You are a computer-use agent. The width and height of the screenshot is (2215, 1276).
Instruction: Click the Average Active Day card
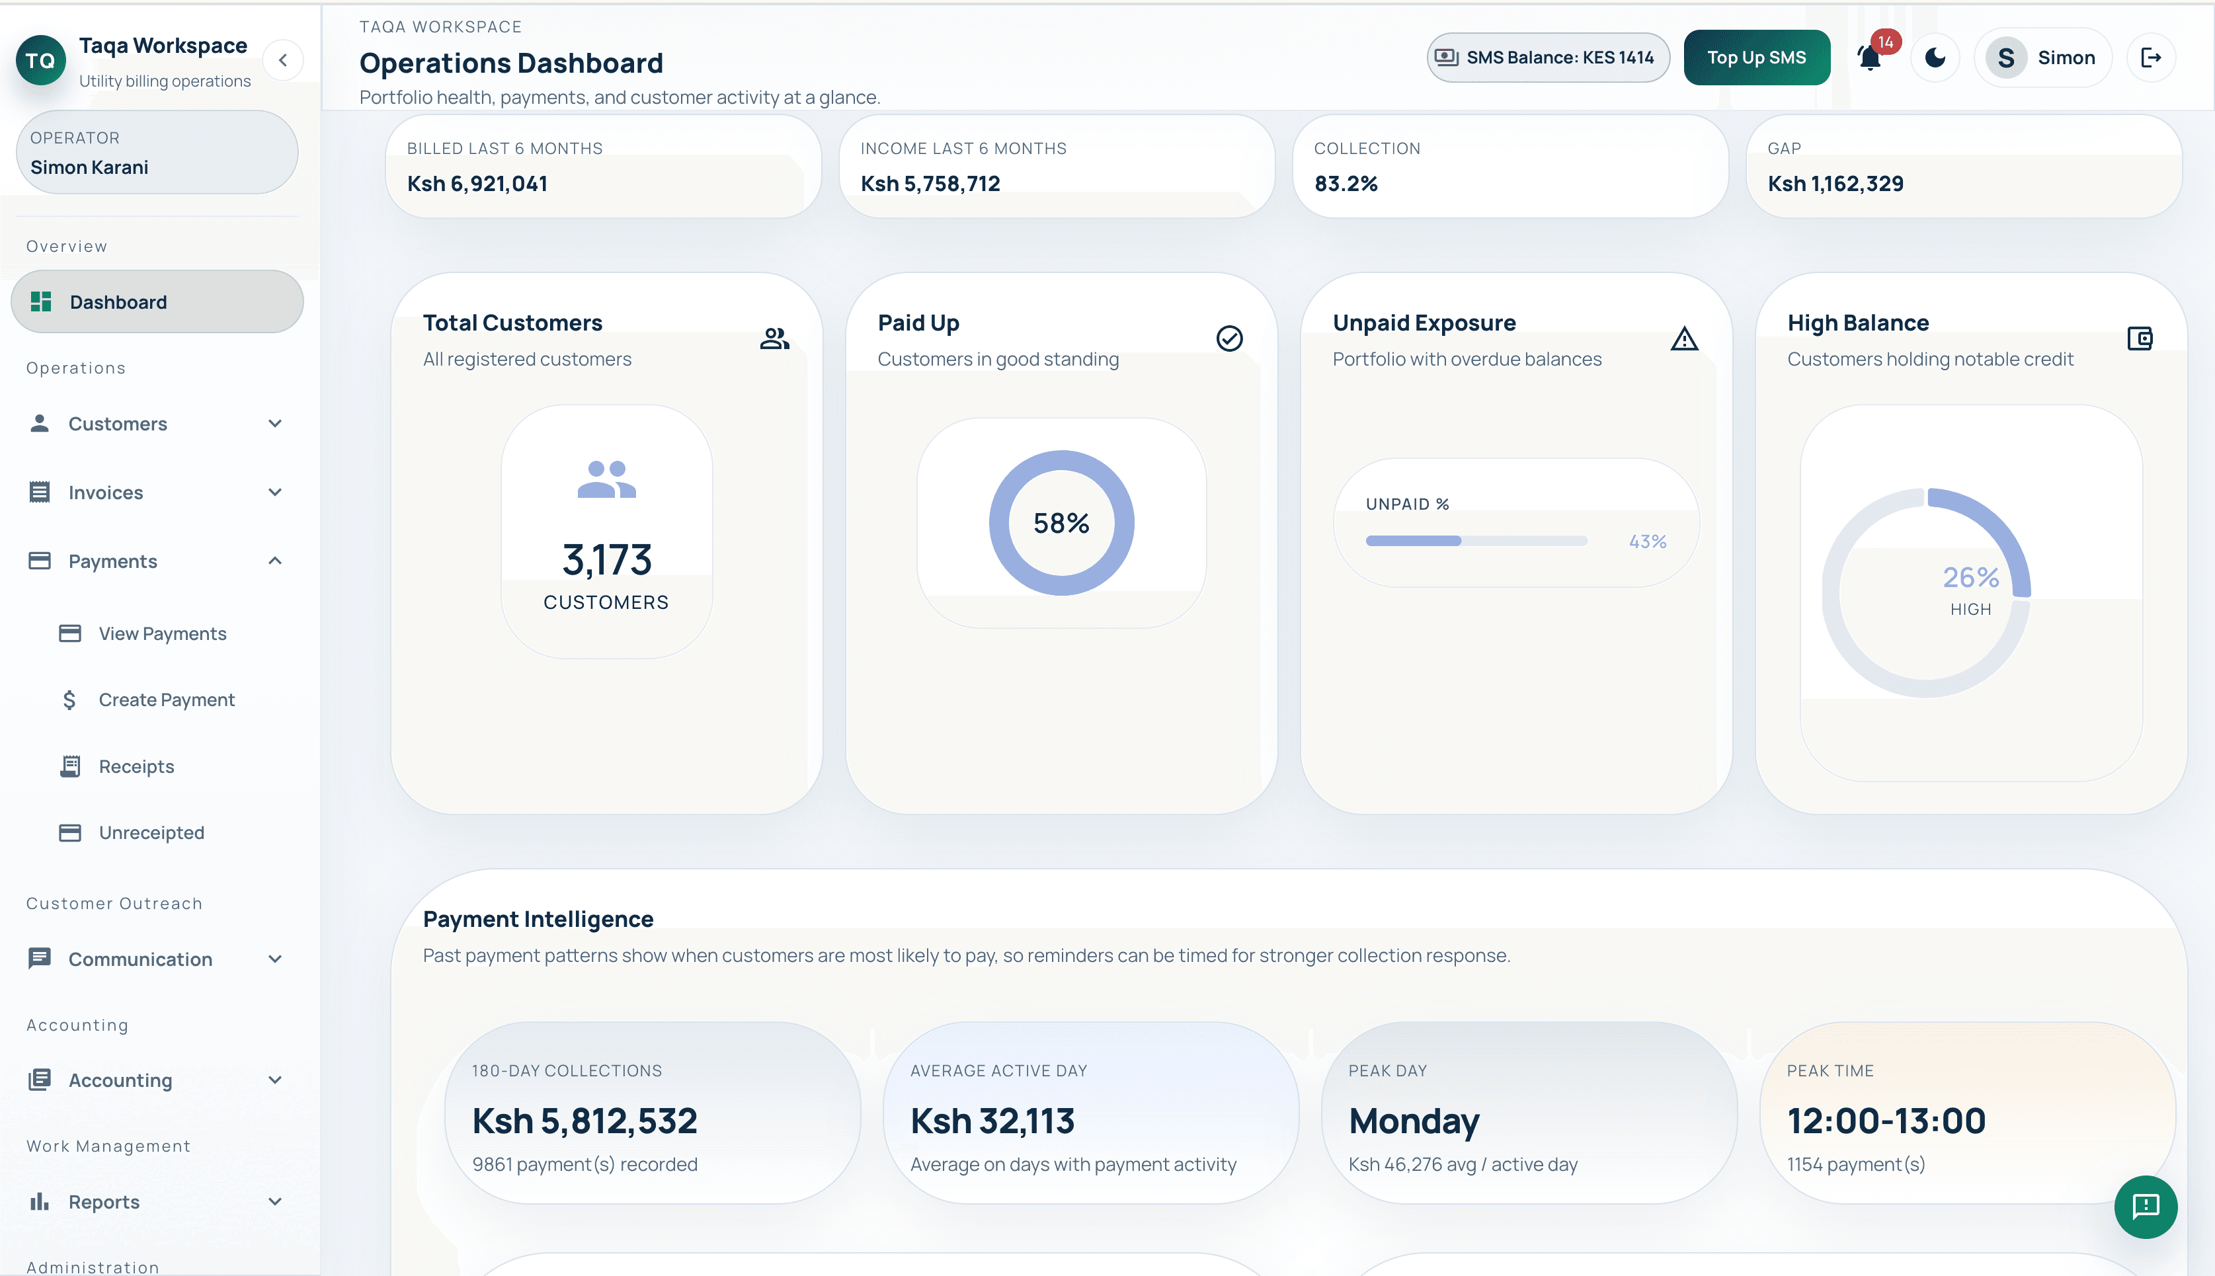pos(1091,1112)
